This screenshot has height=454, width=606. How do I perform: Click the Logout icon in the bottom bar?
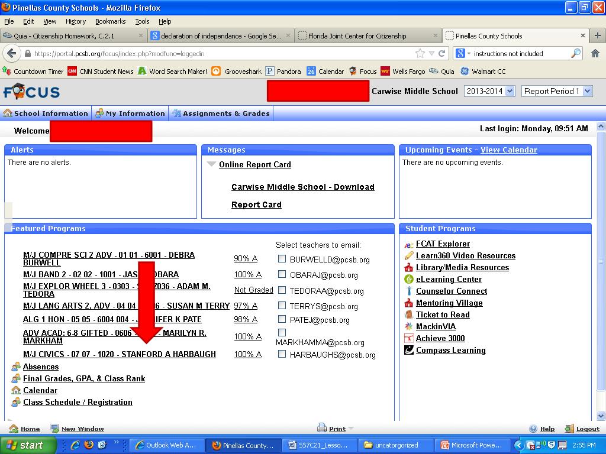(x=569, y=429)
